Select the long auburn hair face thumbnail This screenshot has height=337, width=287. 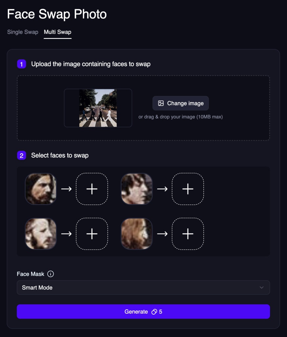pyautogui.click(x=137, y=234)
